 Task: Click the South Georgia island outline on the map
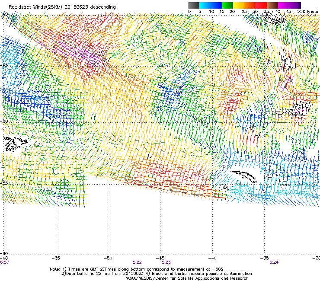pyautogui.click(x=244, y=176)
